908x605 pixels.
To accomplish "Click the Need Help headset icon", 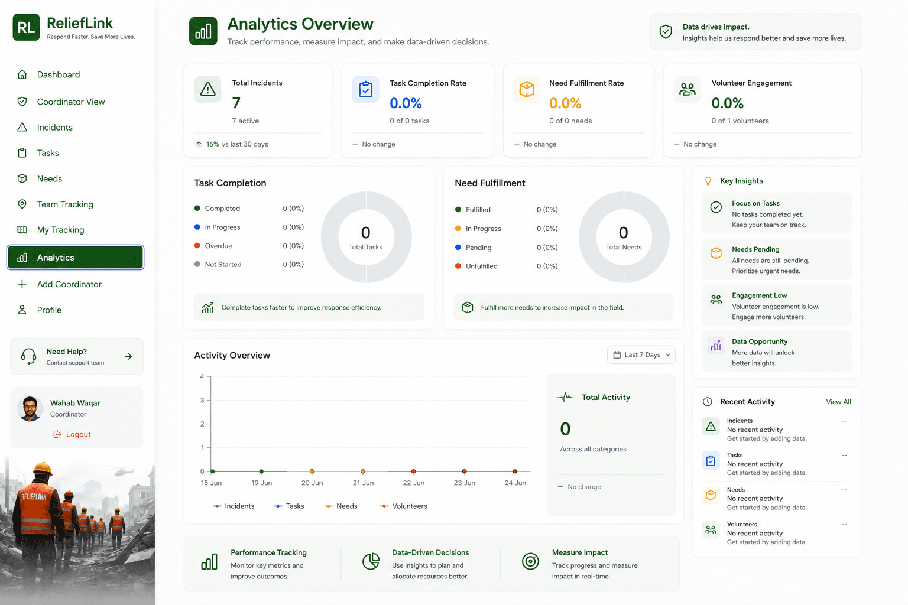I will [28, 356].
